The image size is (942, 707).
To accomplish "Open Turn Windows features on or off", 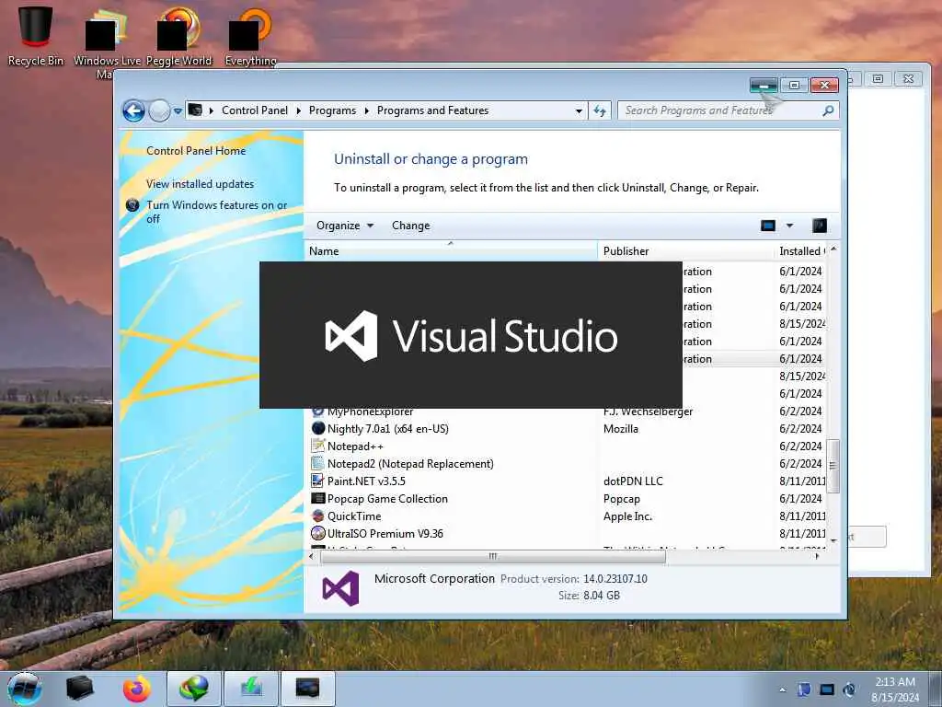I will pos(217,212).
